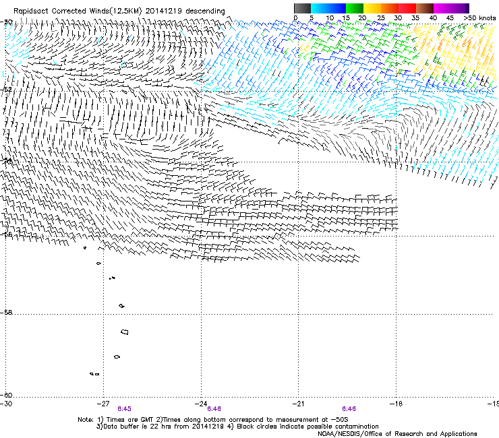Click the gray 0-5 knots legend swatch
This screenshot has height=438, width=499.
tap(302, 8)
